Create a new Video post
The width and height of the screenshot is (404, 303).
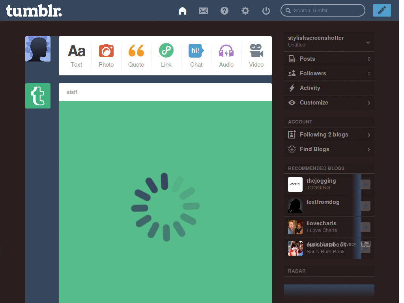(256, 56)
